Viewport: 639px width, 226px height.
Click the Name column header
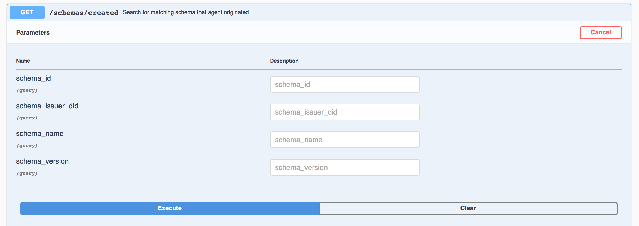[x=23, y=61]
